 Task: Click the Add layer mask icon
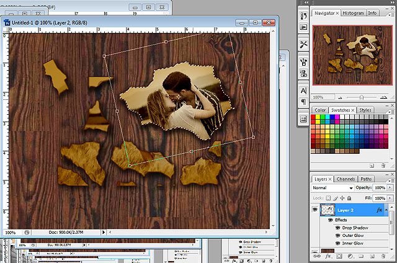[x=339, y=257]
